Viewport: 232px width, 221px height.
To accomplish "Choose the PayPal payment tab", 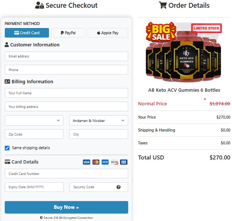I will 68,33.
